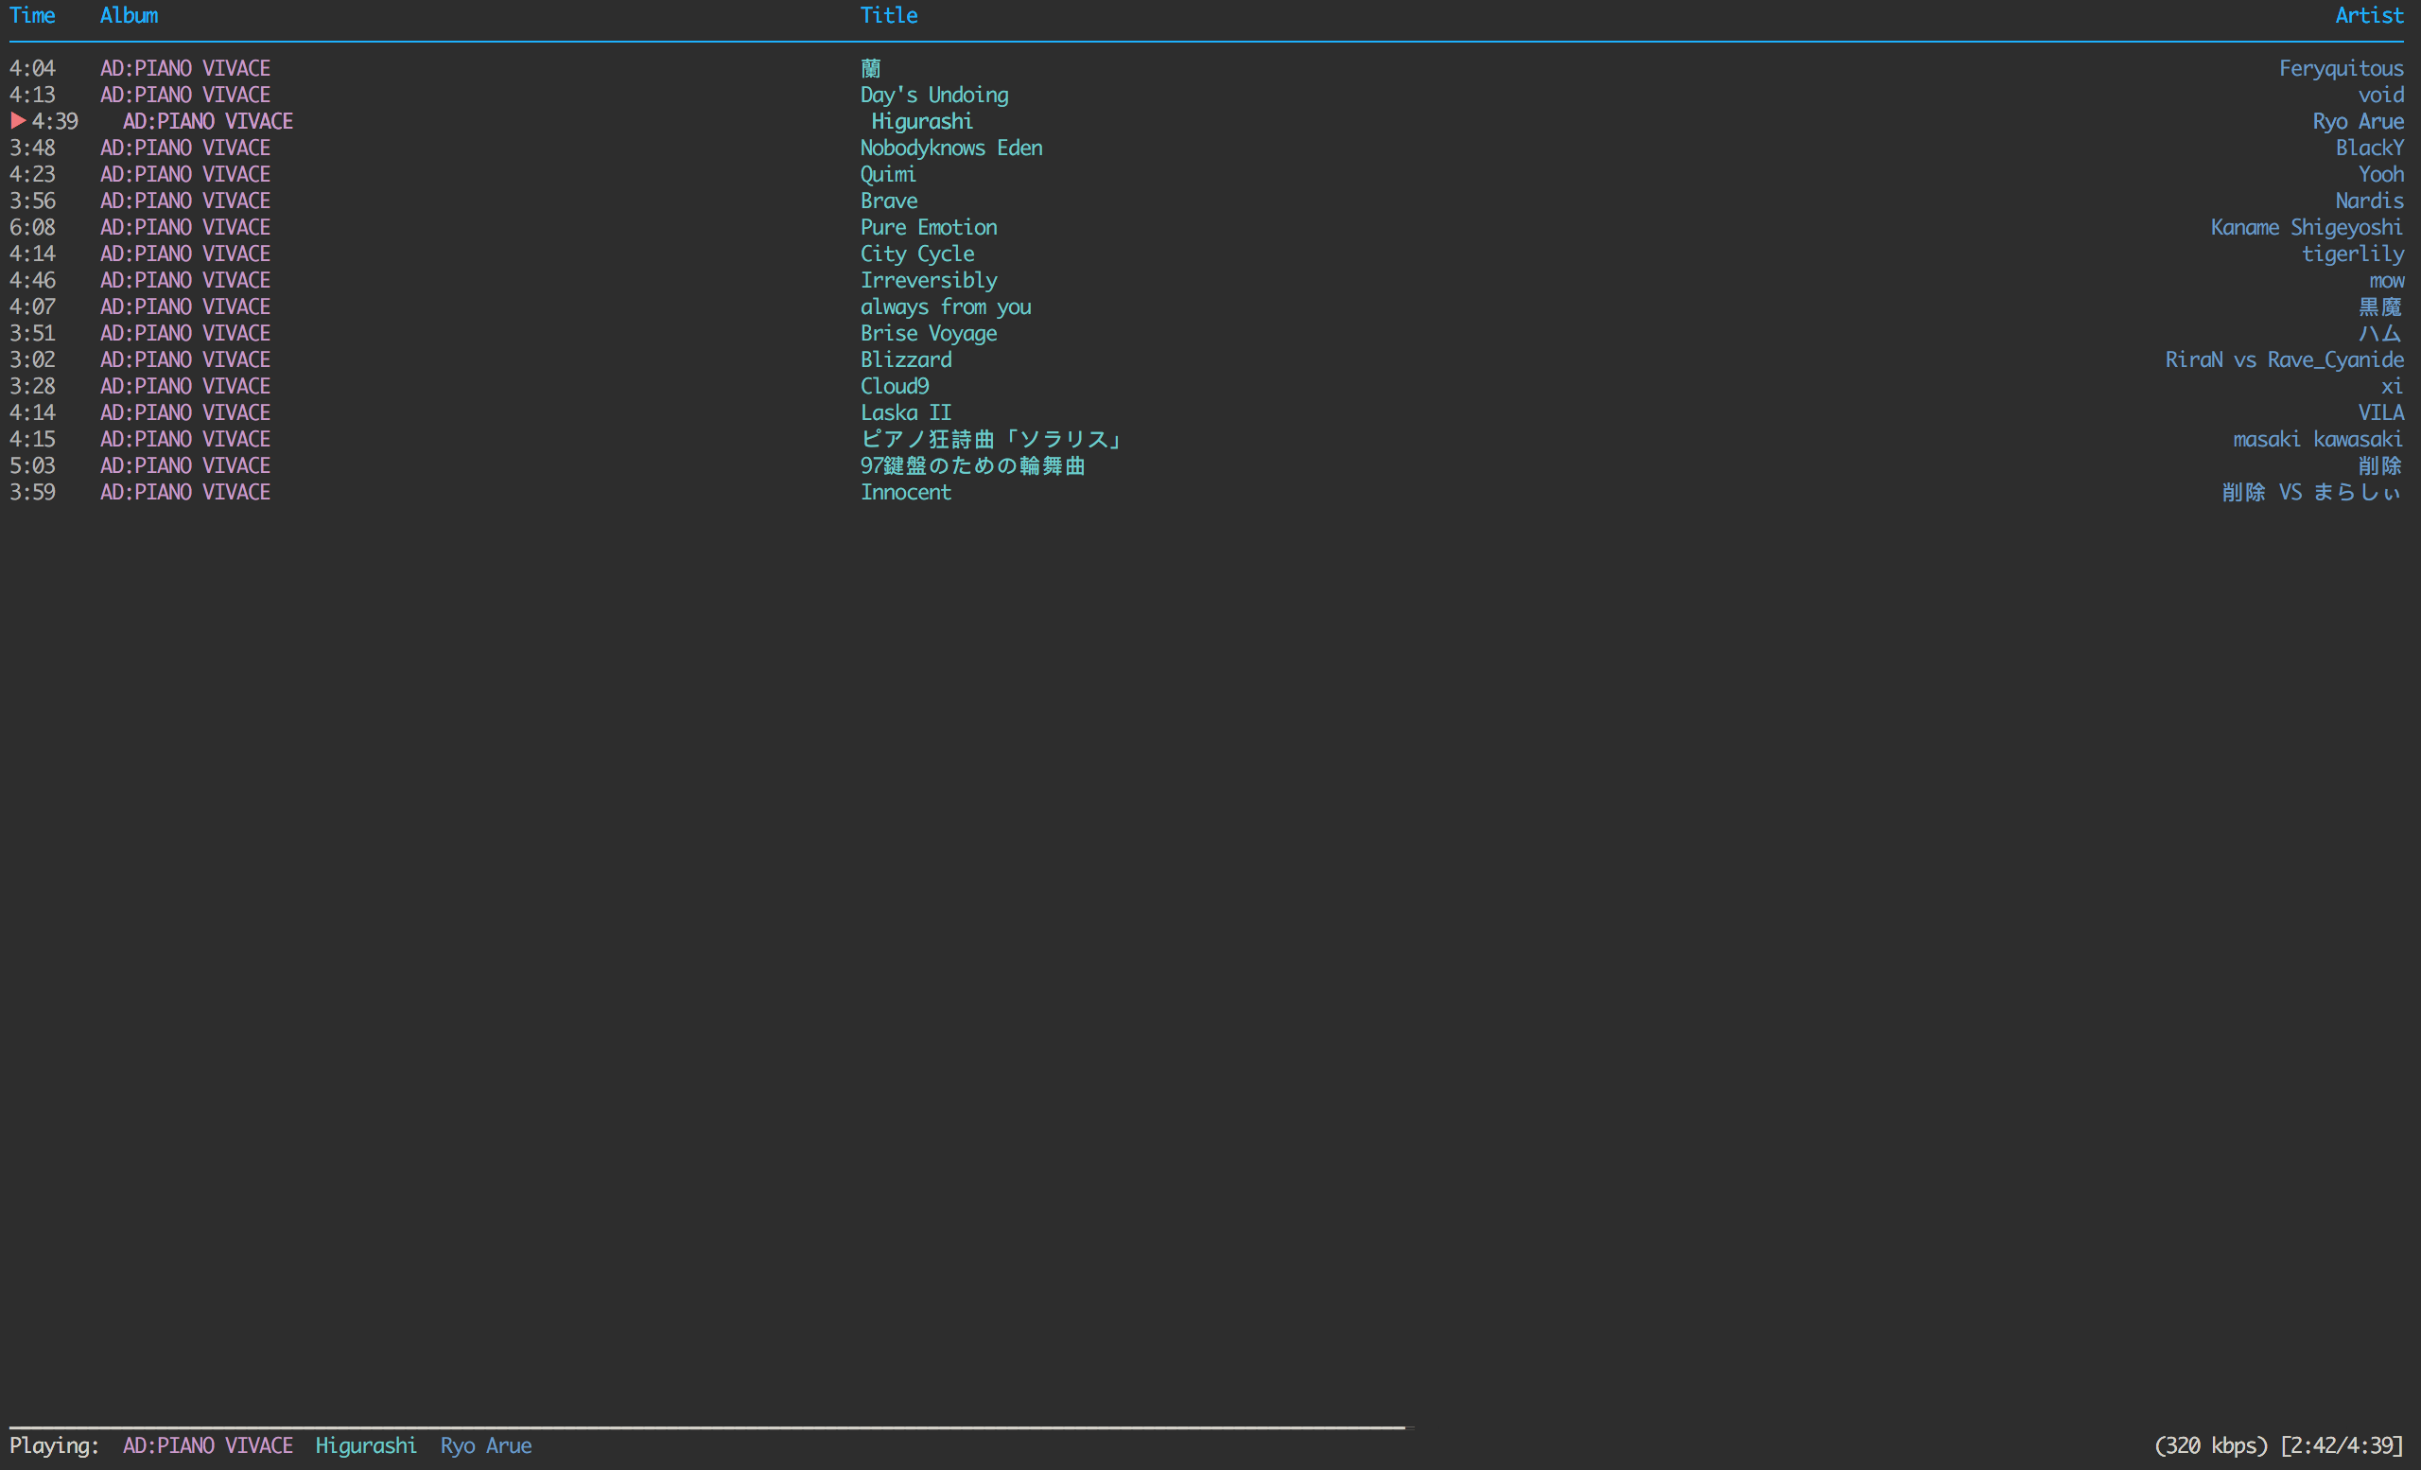Select the track Laska II
Image resolution: width=2421 pixels, height=1470 pixels.
click(905, 411)
